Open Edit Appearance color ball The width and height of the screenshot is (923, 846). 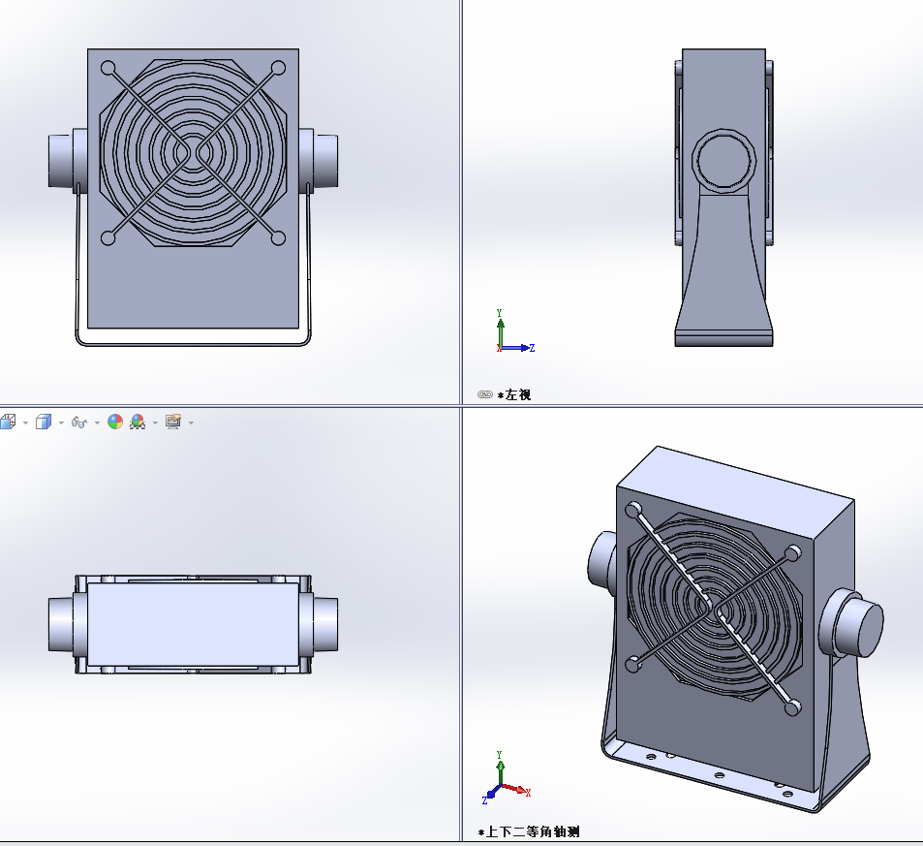(115, 422)
